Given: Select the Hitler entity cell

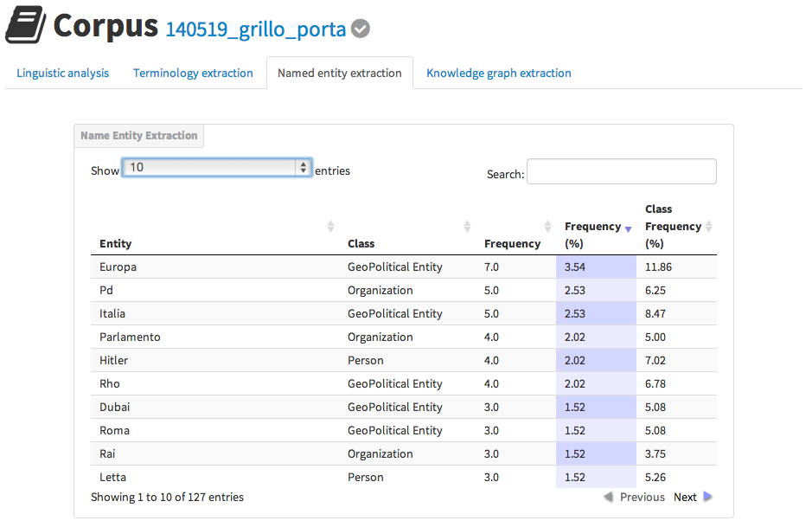Looking at the screenshot, I should click(x=114, y=360).
